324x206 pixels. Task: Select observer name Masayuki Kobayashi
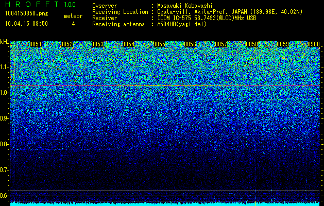click(x=185, y=6)
